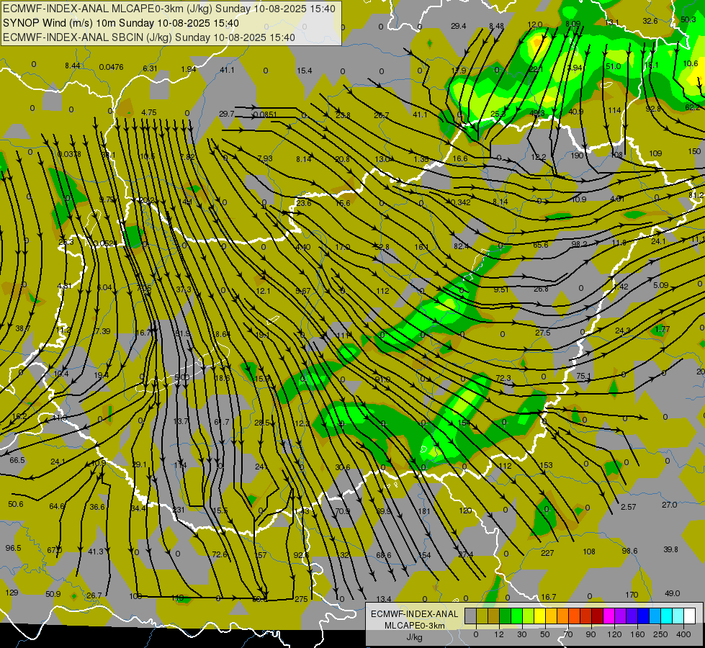Click the SBCIN title line in header
705x648 pixels.
(149, 37)
